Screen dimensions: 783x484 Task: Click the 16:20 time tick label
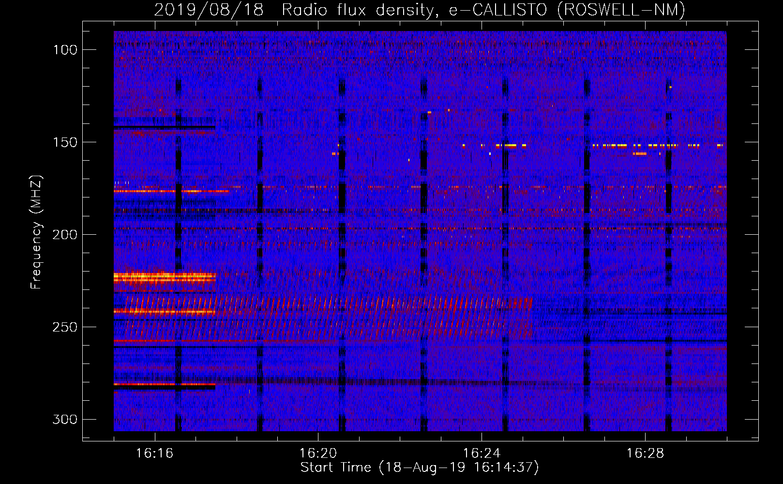[x=318, y=453]
